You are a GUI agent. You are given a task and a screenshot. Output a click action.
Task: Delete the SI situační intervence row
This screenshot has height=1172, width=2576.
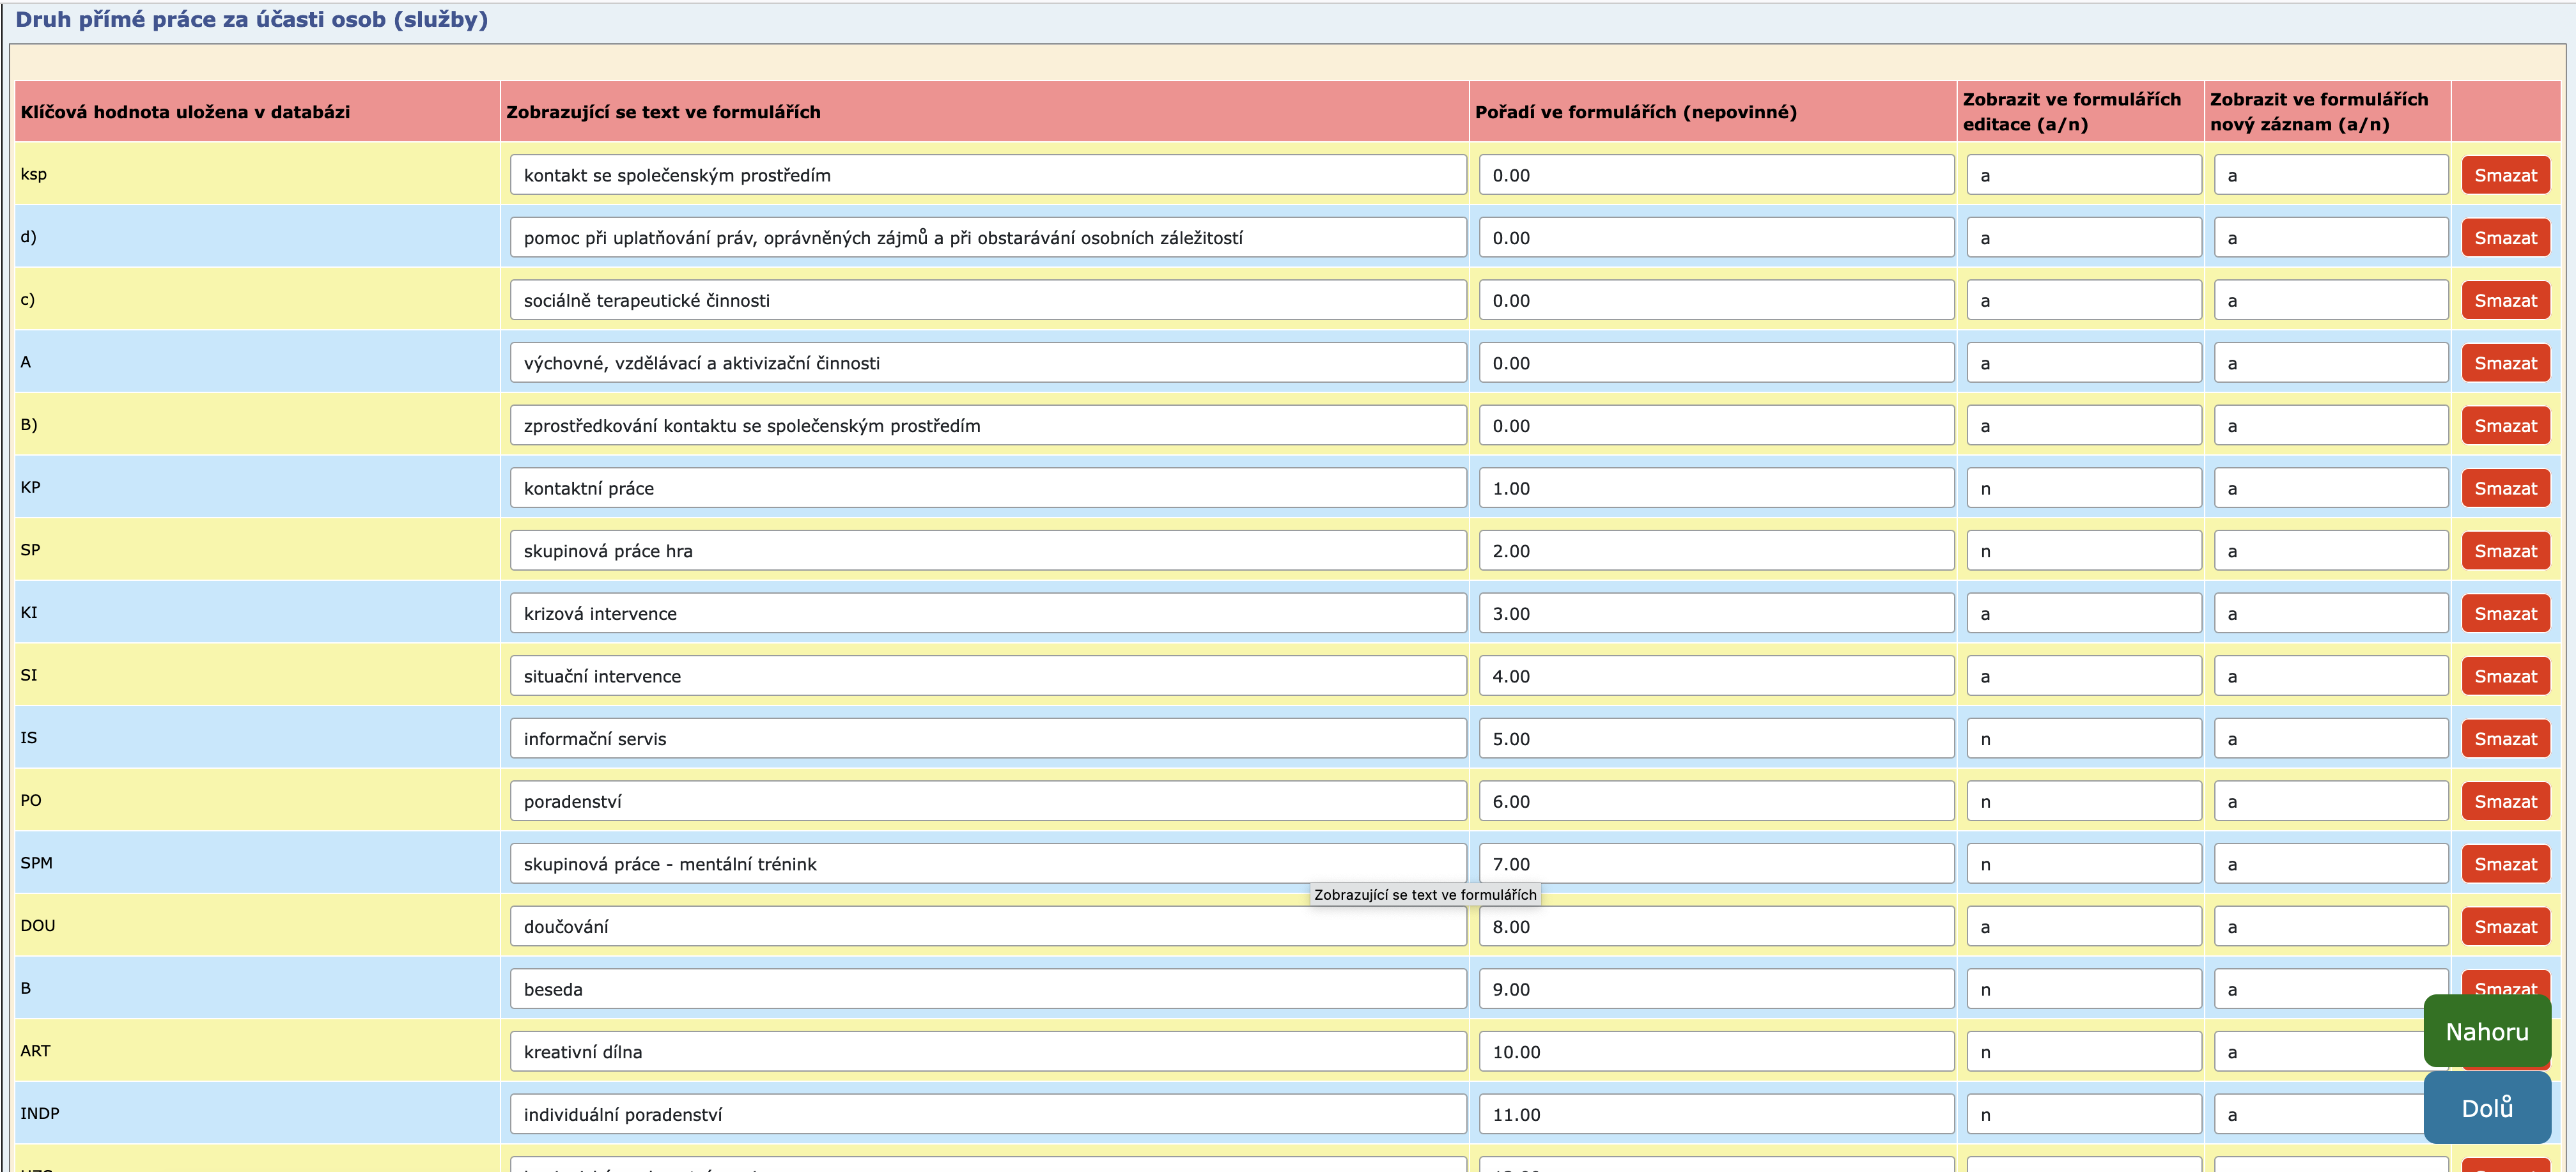pyautogui.click(x=2505, y=676)
